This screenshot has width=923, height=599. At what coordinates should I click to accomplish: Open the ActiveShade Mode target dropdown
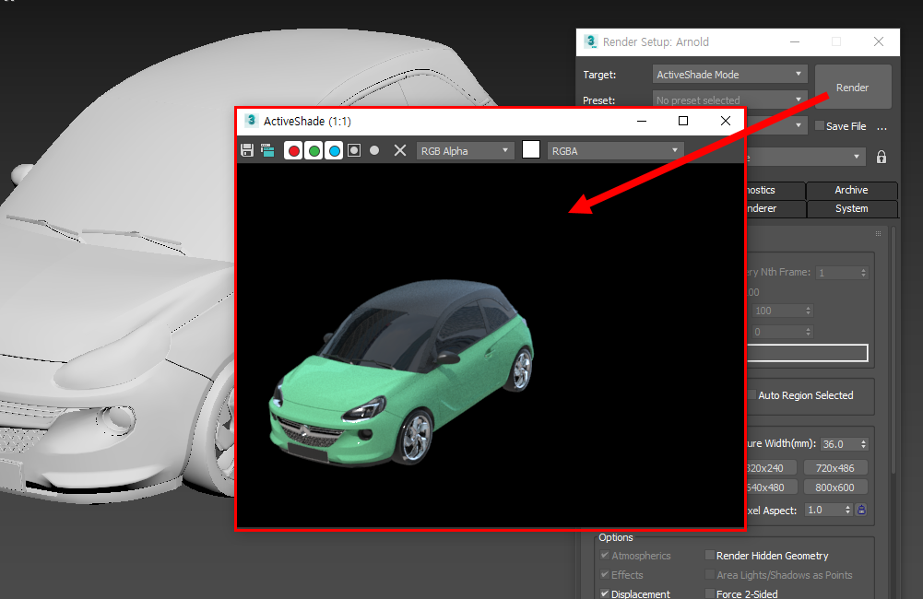pyautogui.click(x=729, y=75)
